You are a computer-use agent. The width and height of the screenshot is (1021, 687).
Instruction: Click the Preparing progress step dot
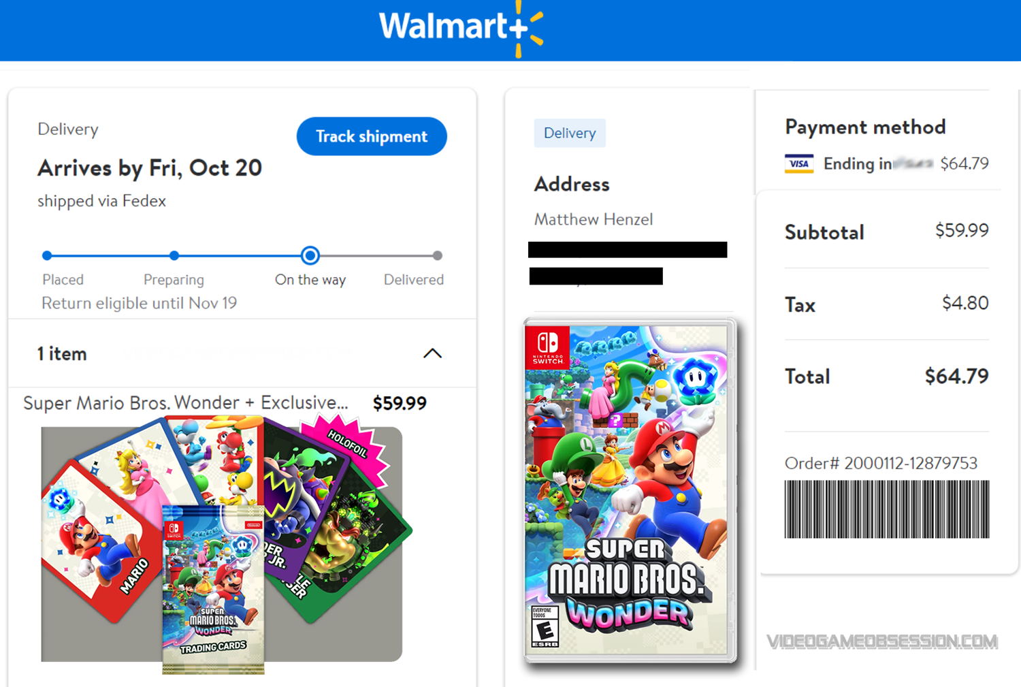174,256
